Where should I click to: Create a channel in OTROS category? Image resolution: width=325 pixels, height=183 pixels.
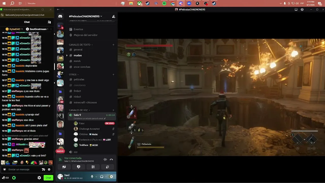tap(113, 74)
